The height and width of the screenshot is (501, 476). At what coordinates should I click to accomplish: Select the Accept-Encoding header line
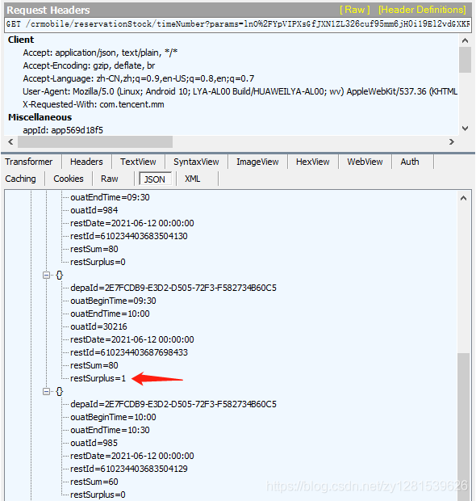(x=89, y=65)
